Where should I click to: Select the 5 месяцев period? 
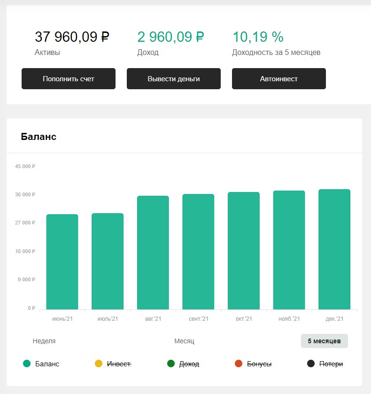click(324, 341)
